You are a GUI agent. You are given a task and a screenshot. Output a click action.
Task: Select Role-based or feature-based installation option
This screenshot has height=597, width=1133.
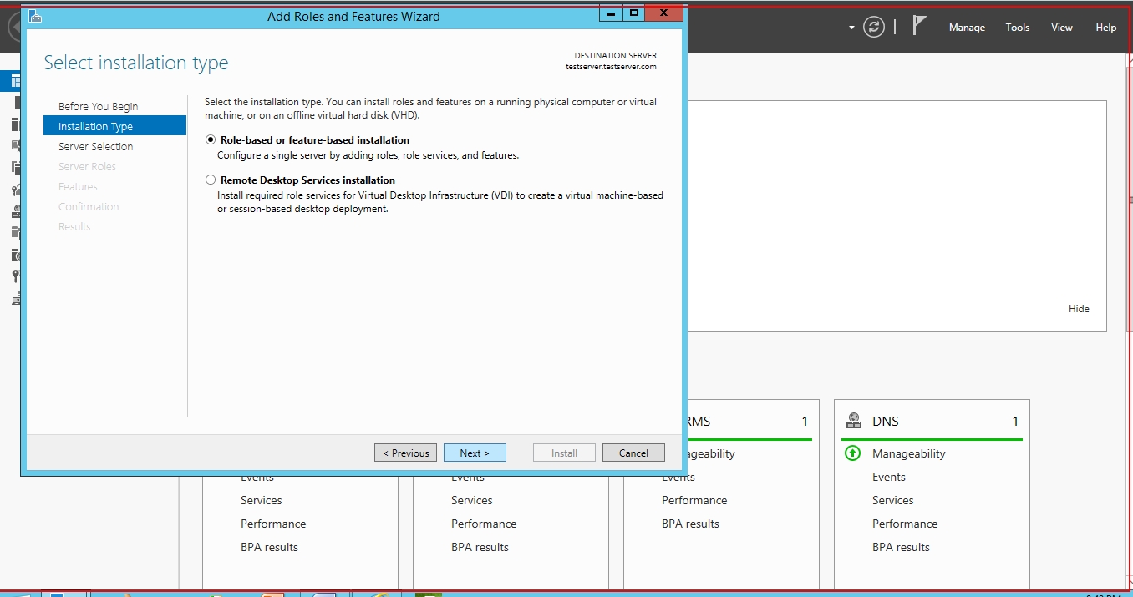(x=211, y=140)
